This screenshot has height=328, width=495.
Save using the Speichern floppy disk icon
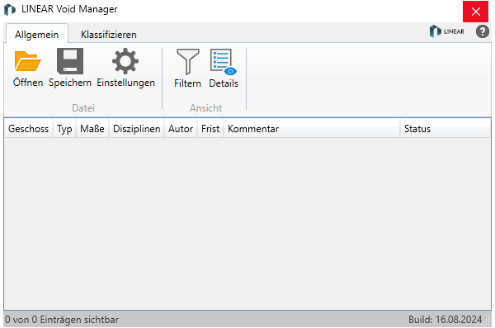point(70,61)
